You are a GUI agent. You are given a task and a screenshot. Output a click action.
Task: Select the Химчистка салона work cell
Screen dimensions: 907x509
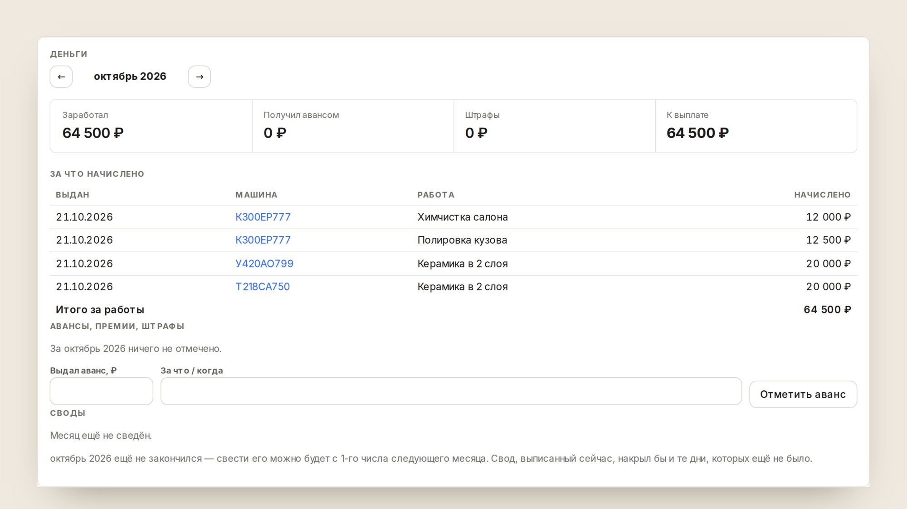(x=463, y=217)
